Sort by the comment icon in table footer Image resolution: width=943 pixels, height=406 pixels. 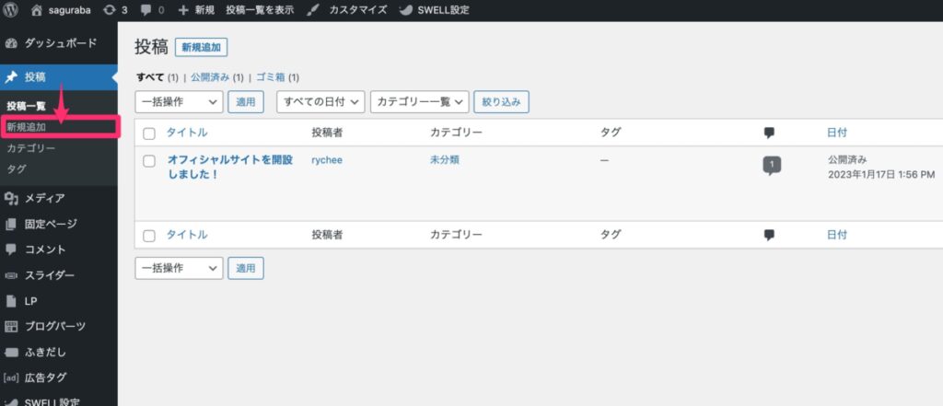coord(769,235)
